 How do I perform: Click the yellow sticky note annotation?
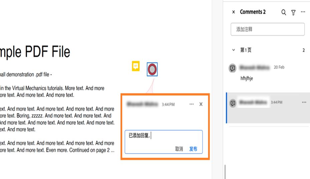tap(135, 66)
